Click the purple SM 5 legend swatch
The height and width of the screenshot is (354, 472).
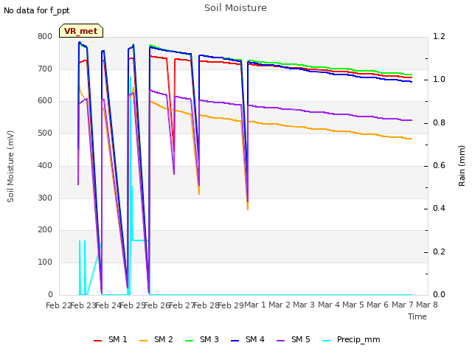click(x=281, y=341)
